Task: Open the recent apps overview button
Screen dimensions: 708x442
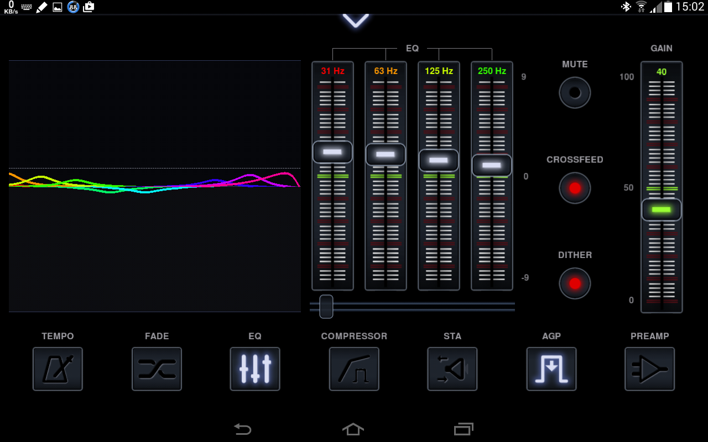Action: [464, 429]
